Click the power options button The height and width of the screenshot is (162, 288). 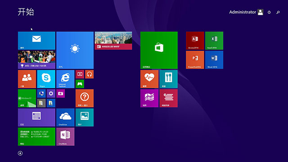click(269, 12)
